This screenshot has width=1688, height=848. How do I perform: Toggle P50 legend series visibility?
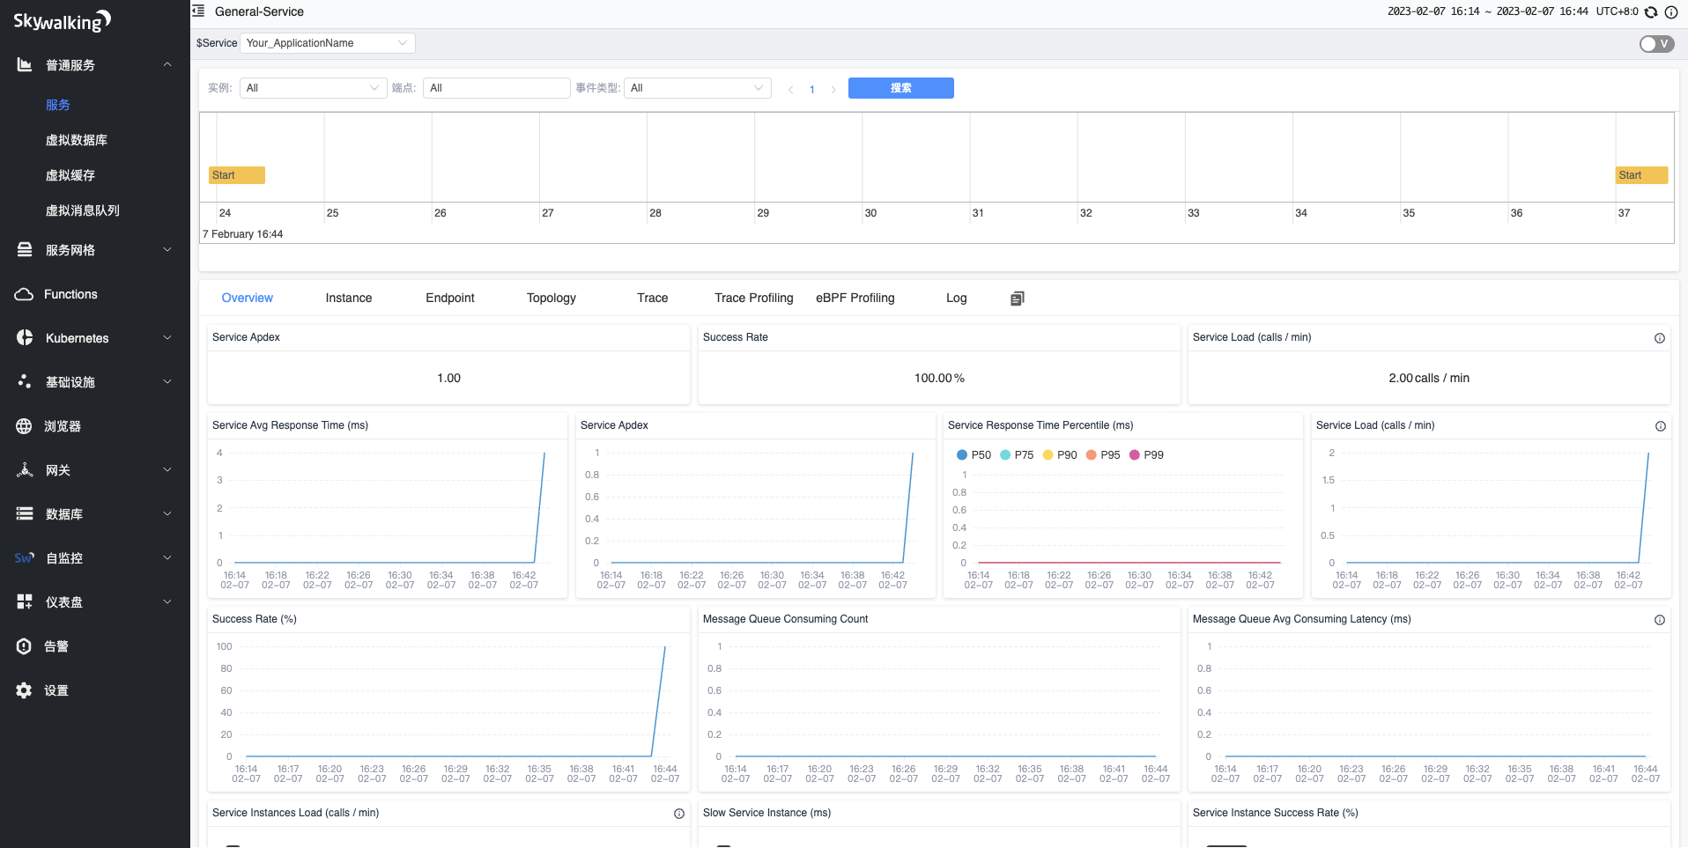[974, 455]
